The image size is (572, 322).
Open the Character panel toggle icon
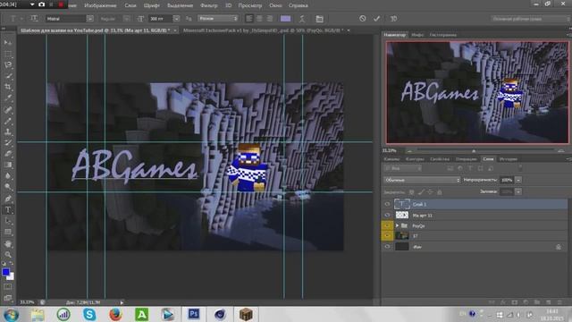[x=320, y=19]
